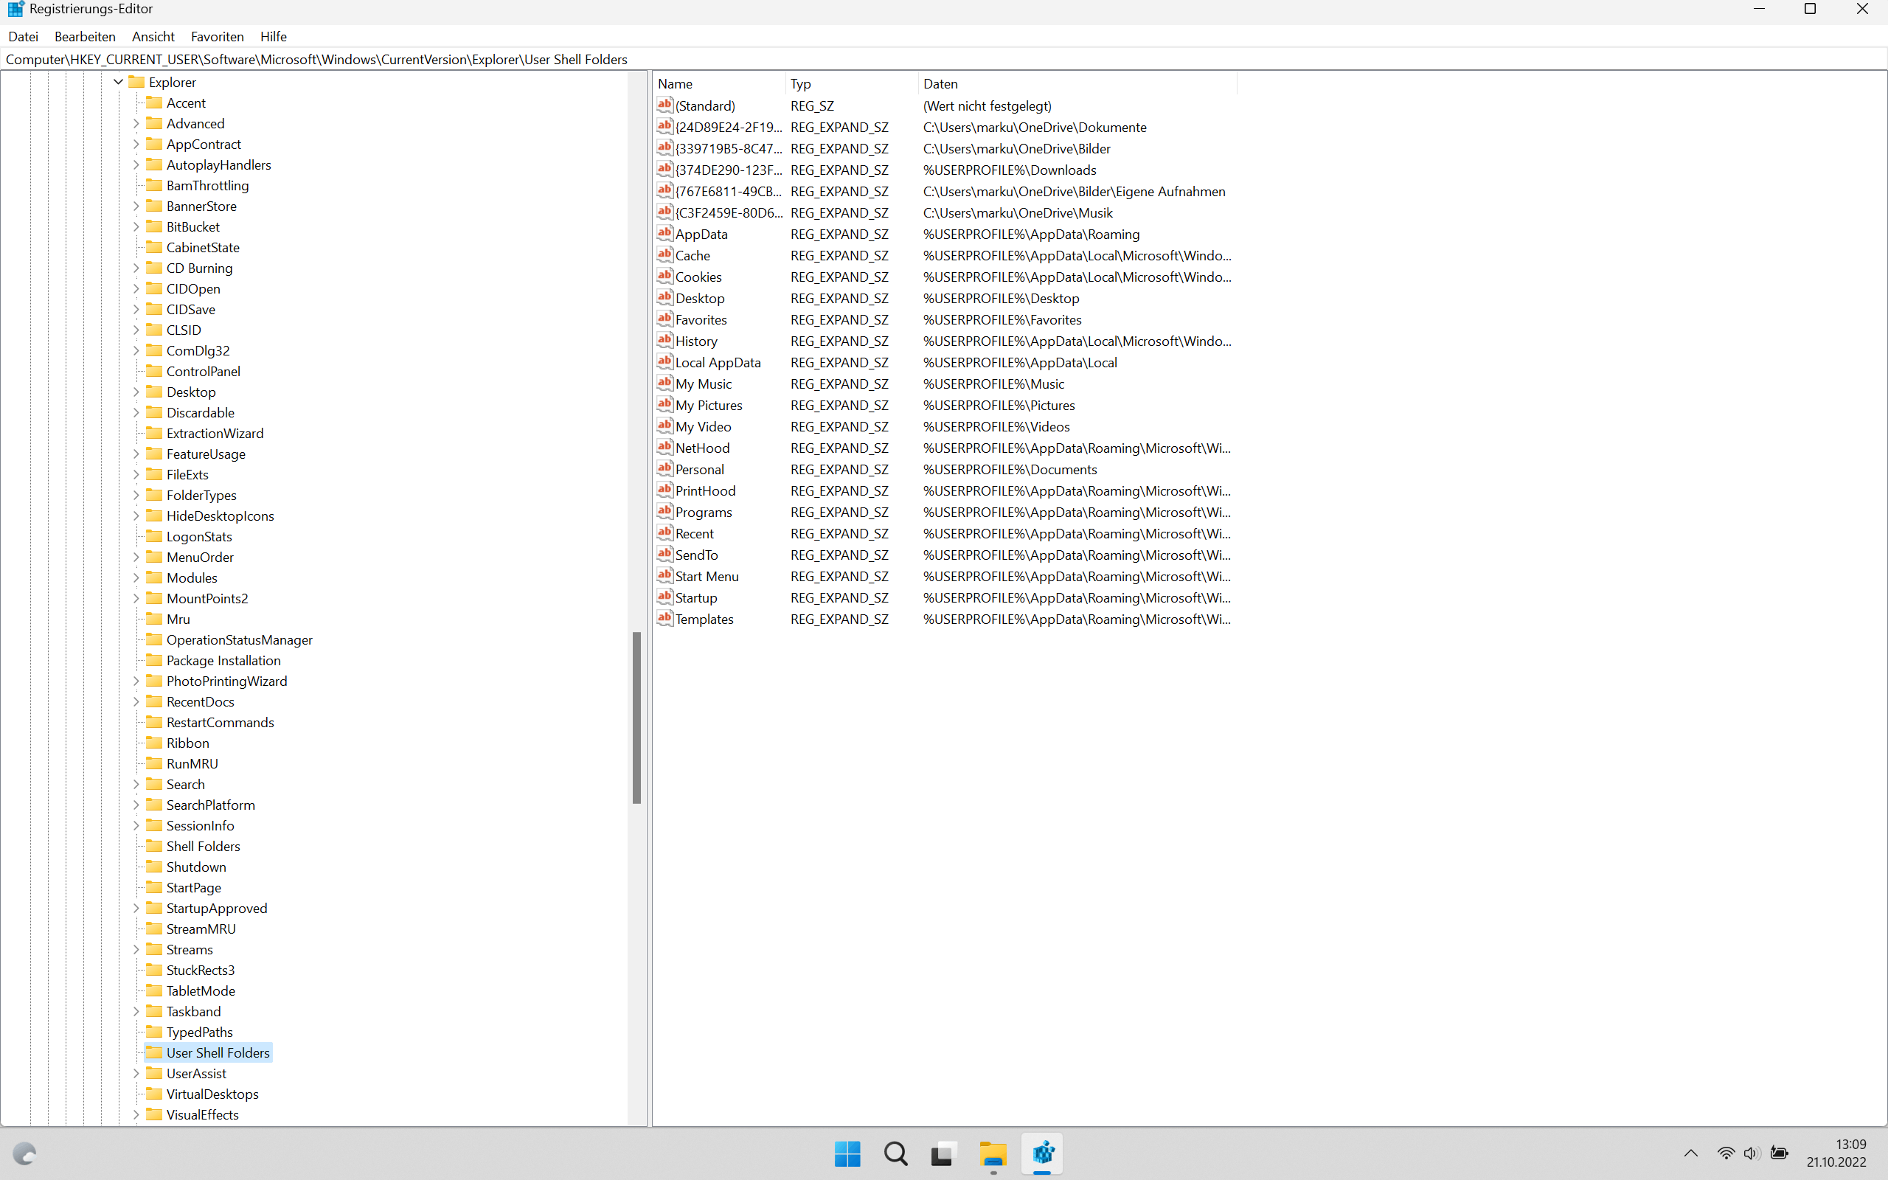Open taskbar Search magnifier icon
This screenshot has height=1180, width=1888.
pos(895,1153)
